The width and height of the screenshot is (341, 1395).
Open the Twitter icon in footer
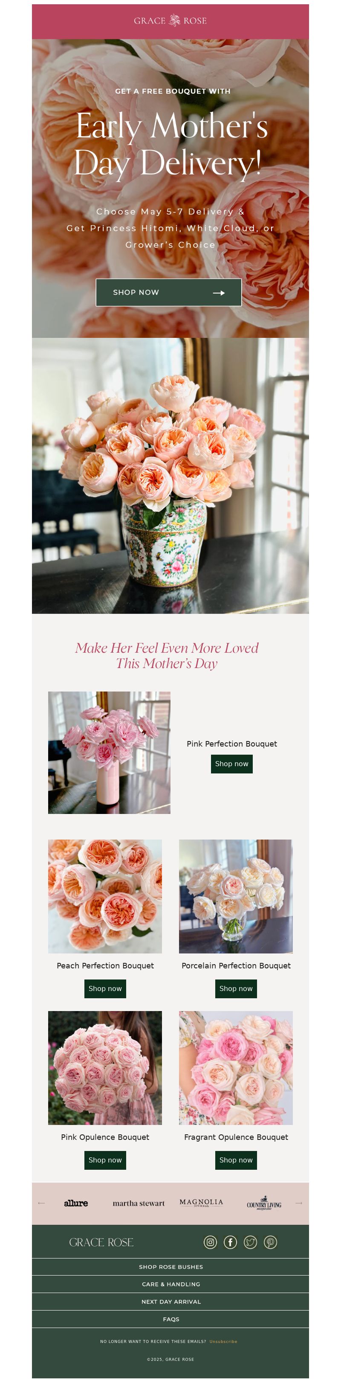coord(250,1242)
